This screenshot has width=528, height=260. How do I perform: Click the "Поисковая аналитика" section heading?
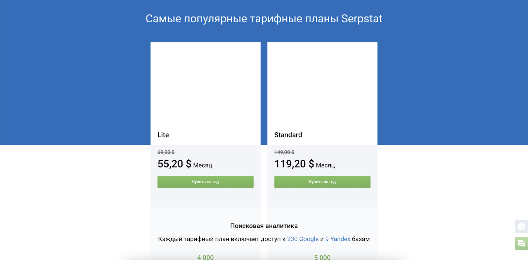click(x=264, y=226)
